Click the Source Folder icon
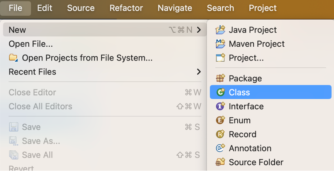The height and width of the screenshot is (171, 334). (221, 162)
